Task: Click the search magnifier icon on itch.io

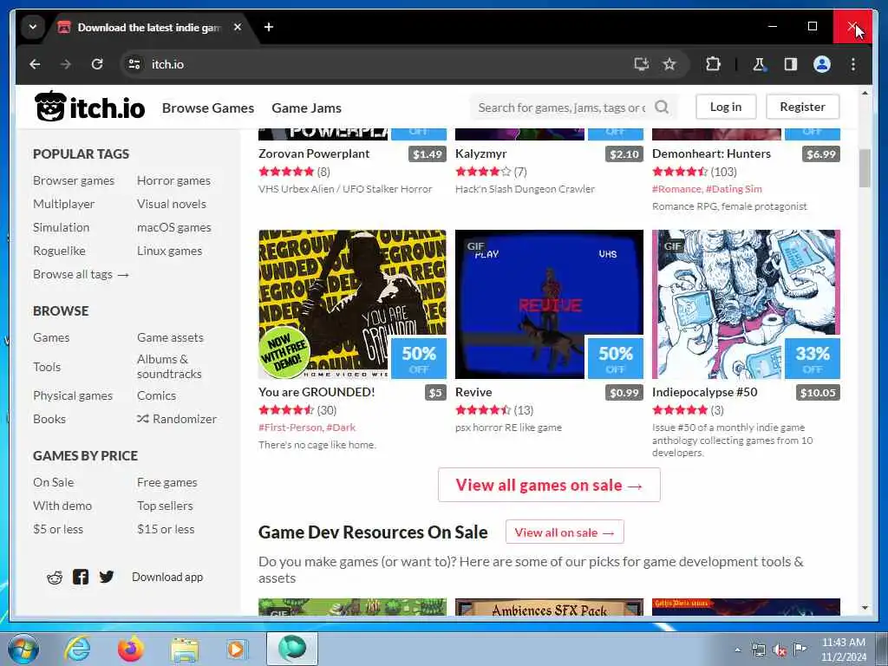Action: tap(662, 107)
